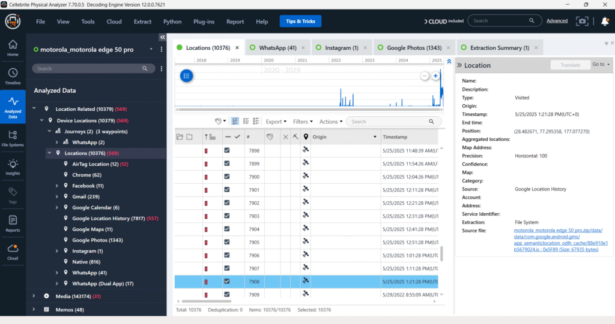This screenshot has height=324, width=615.
Task: Collapse the left panel with double-chevron
Action: (162, 37)
